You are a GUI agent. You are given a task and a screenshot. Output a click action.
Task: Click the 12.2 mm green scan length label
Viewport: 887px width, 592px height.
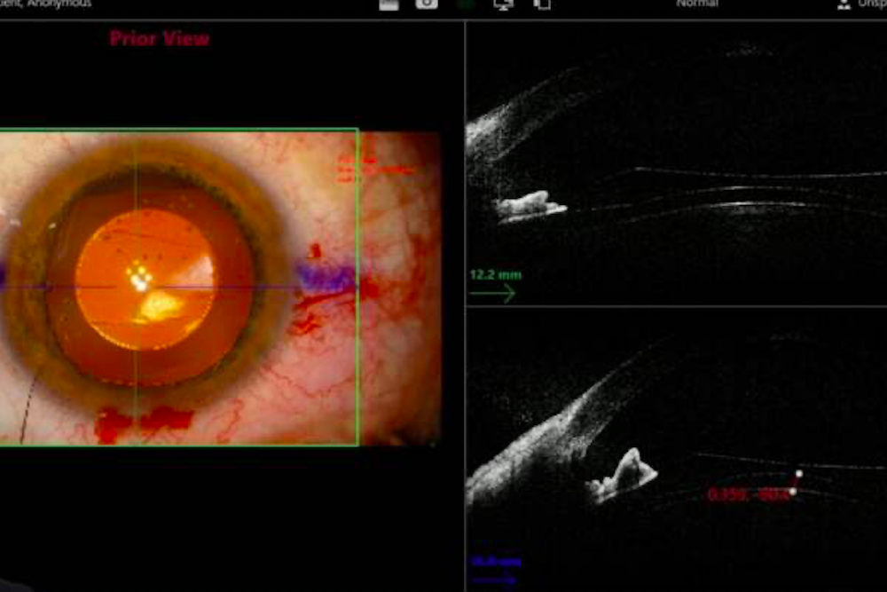click(496, 275)
